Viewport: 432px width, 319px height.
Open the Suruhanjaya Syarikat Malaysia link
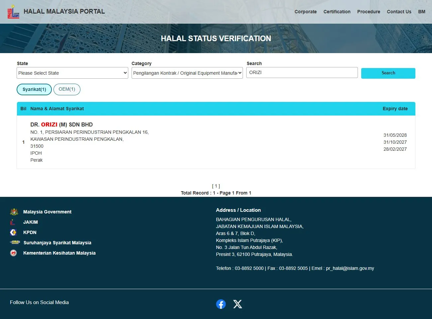(57, 243)
